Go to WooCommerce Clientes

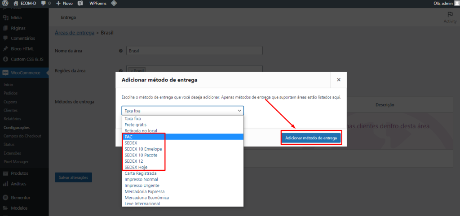[11, 110]
